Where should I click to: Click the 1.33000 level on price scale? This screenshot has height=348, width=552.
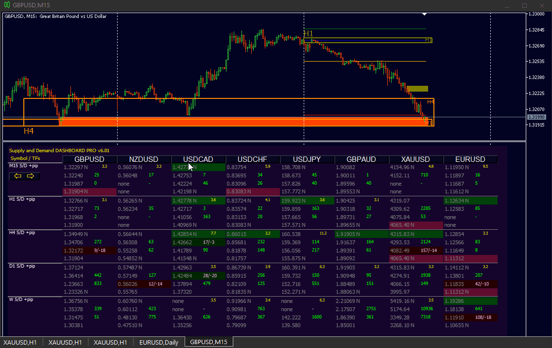click(536, 14)
